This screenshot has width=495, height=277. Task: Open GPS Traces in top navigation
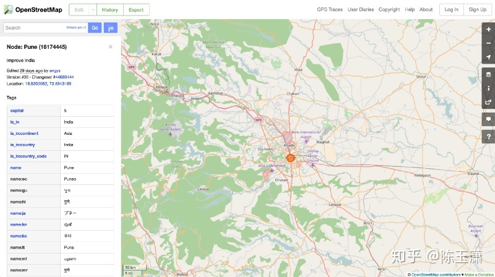click(x=330, y=9)
